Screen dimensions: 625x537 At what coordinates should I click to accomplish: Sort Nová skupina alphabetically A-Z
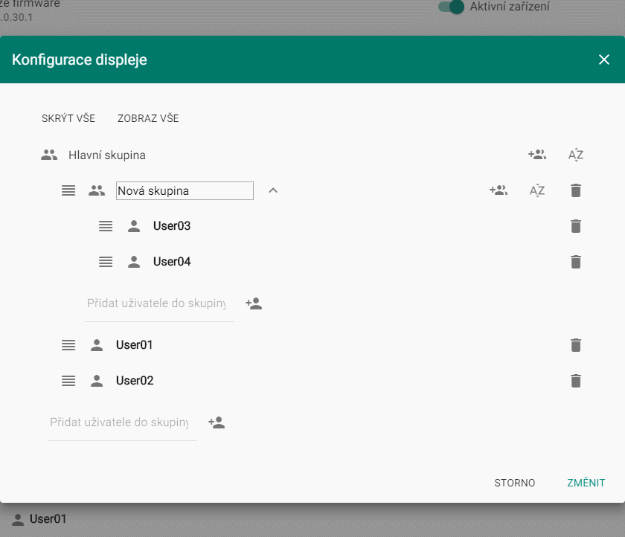(537, 190)
